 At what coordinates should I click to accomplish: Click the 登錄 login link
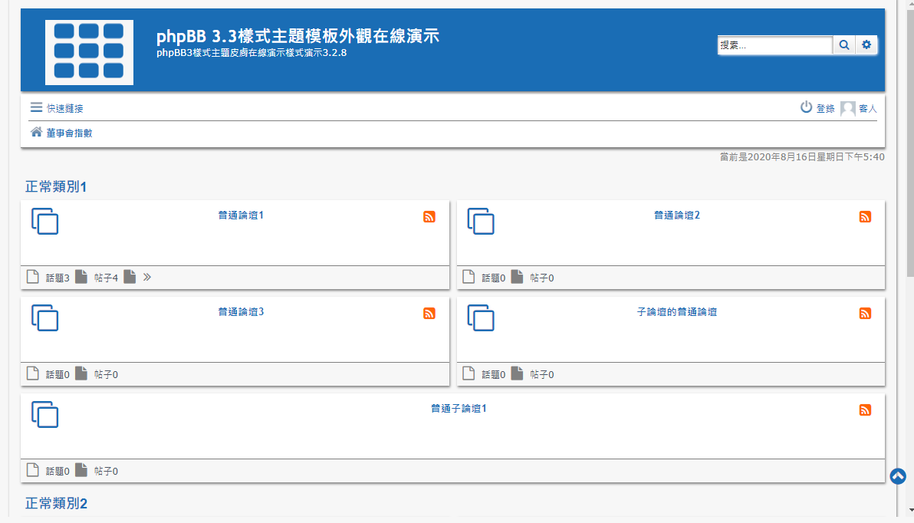point(825,108)
